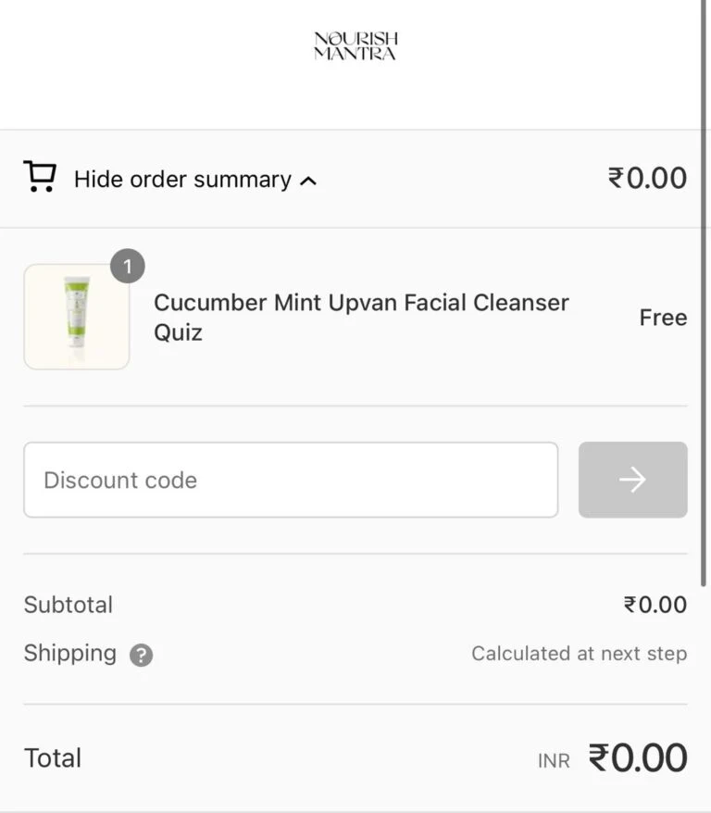Open shipping help question mark icon
This screenshot has width=711, height=813.
(x=141, y=655)
